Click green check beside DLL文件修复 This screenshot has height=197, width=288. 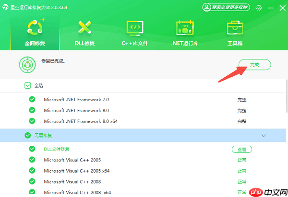pos(32,149)
